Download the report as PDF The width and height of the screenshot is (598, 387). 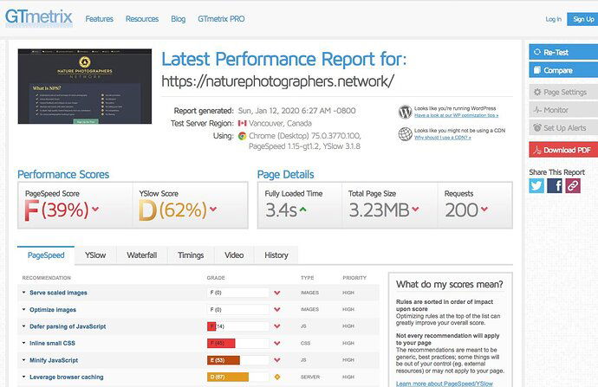(x=562, y=150)
